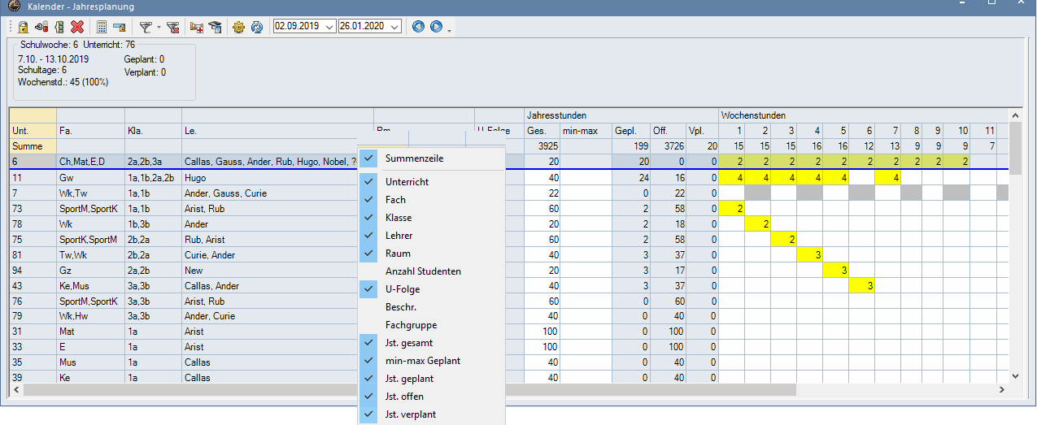Click the Gepl. column header
The width and height of the screenshot is (1037, 425).
click(630, 130)
